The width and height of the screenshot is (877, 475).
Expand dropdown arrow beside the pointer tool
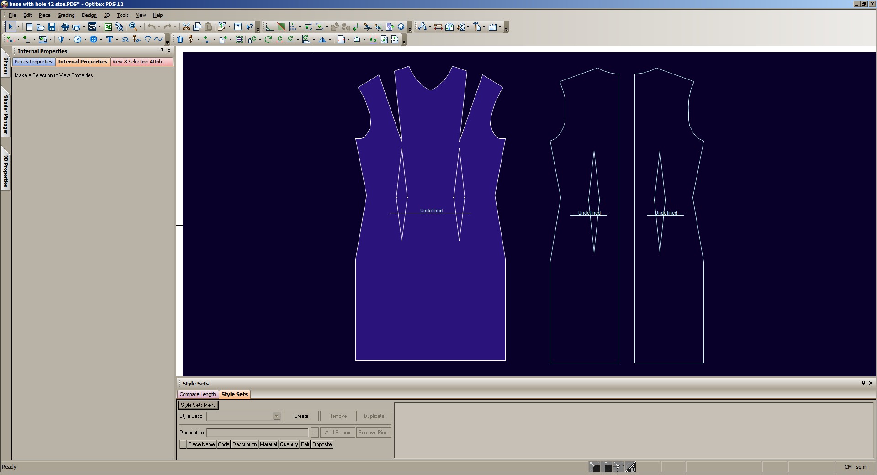[x=18, y=26]
